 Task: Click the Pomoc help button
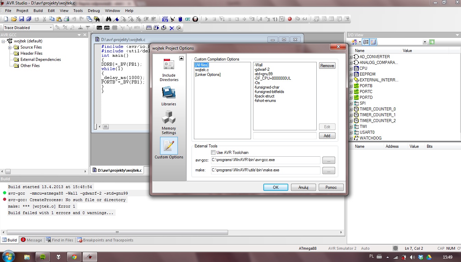pyautogui.click(x=331, y=187)
